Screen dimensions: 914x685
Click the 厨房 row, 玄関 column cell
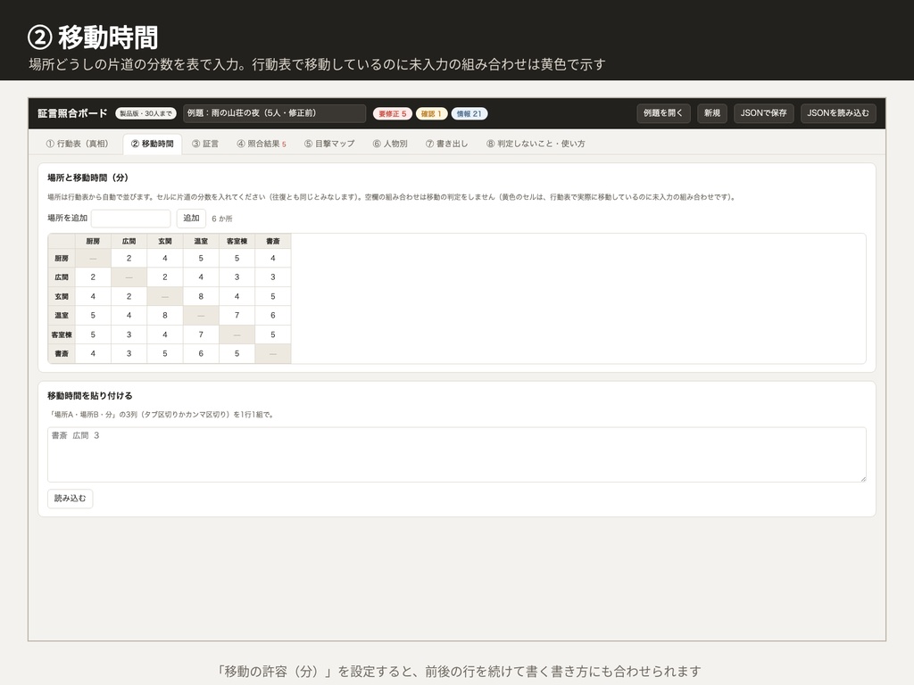click(x=165, y=258)
